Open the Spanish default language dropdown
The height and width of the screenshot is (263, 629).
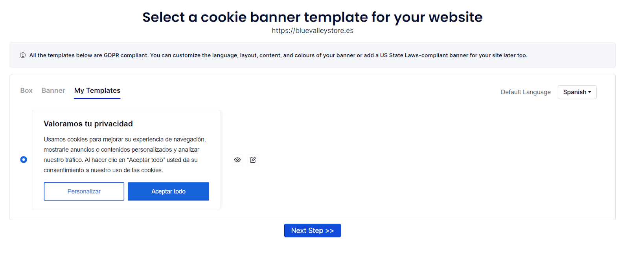pyautogui.click(x=577, y=92)
